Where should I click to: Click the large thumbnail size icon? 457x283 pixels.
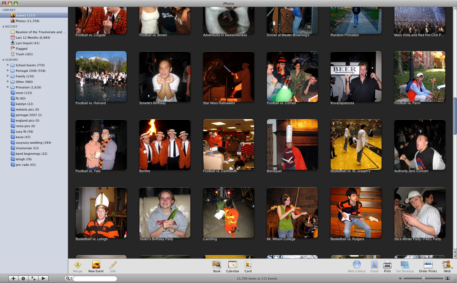[x=447, y=279]
